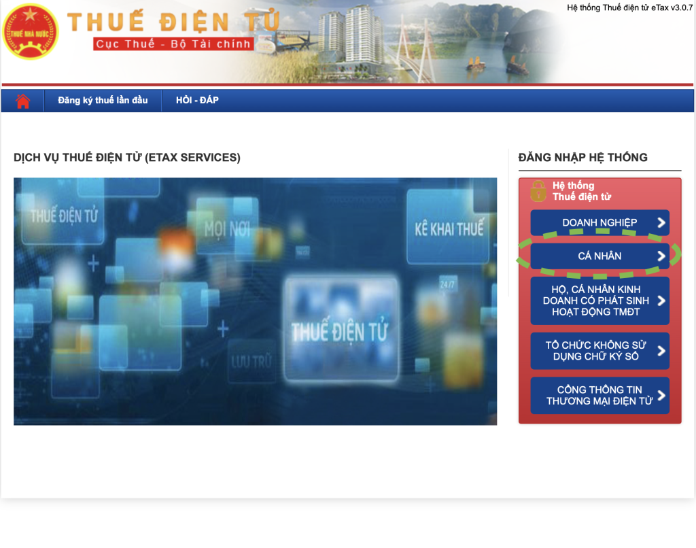Image resolution: width=696 pixels, height=548 pixels.
Task: Click the Cục Thuế - Bộ Tài chính red label
Action: point(174,44)
